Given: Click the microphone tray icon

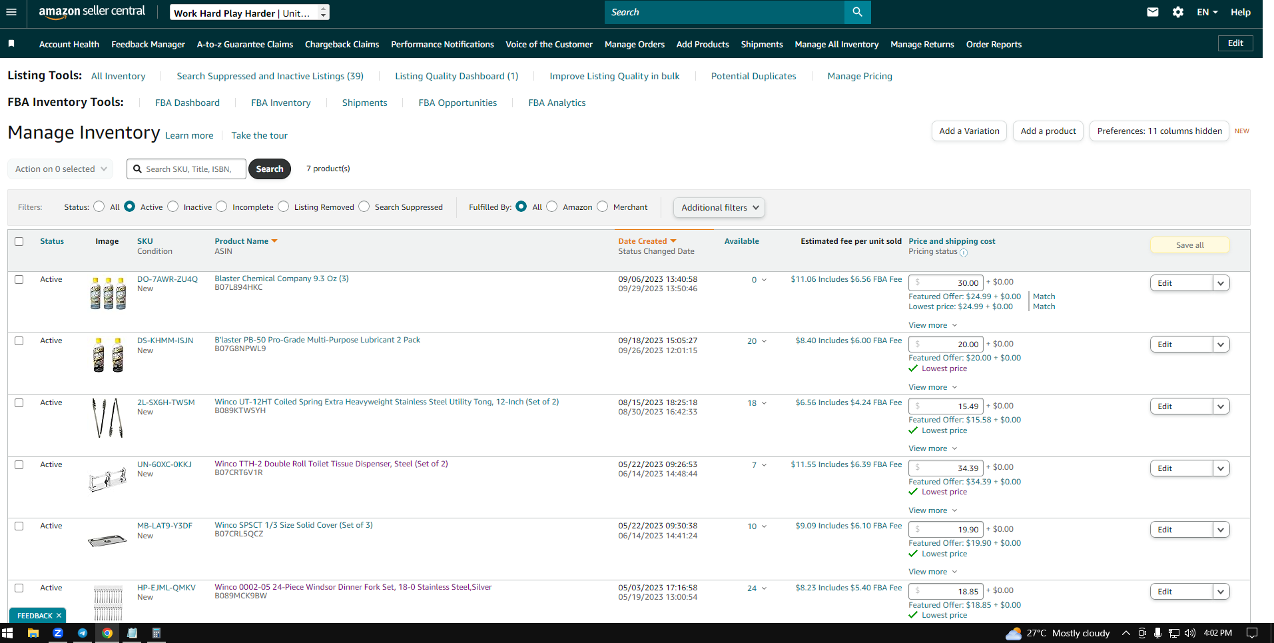Looking at the screenshot, I should coord(1158,633).
